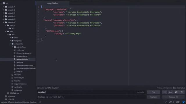Change the UTF-8 file encoding
The width and height of the screenshot is (186, 104).
(171, 102)
